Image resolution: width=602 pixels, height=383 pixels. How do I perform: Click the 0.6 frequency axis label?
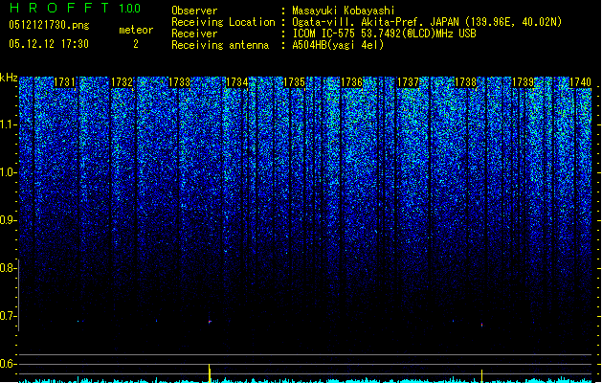click(7, 364)
